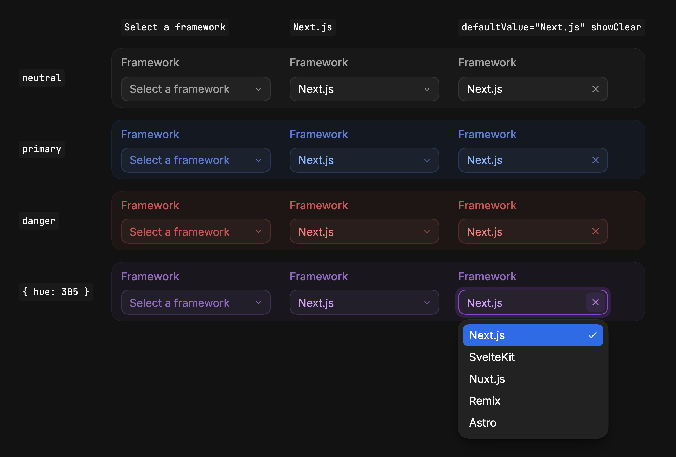The image size is (676, 457).
Task: Open the danger 'Select a framework' dropdown
Action: tap(196, 231)
